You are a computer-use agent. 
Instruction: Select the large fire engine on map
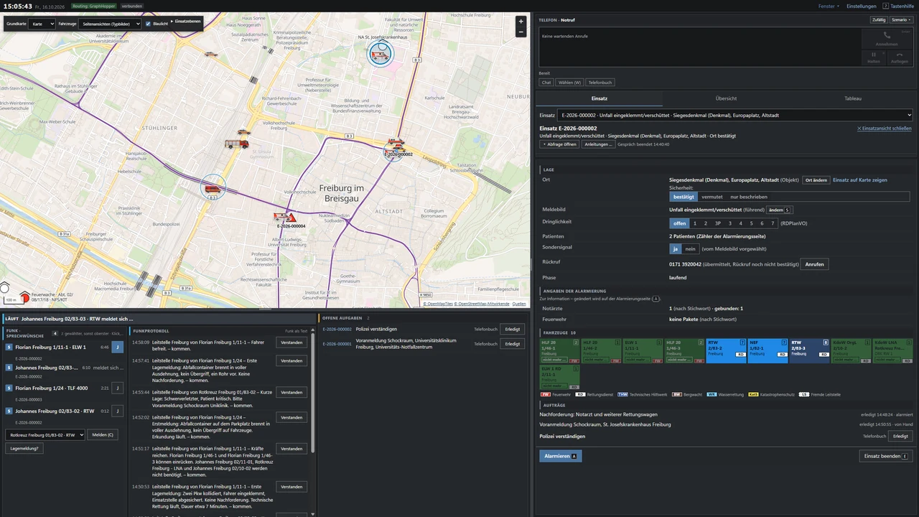(237, 144)
